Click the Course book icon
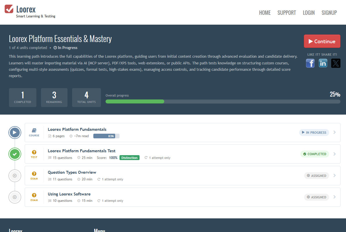This screenshot has height=232, width=346. [x=34, y=130]
